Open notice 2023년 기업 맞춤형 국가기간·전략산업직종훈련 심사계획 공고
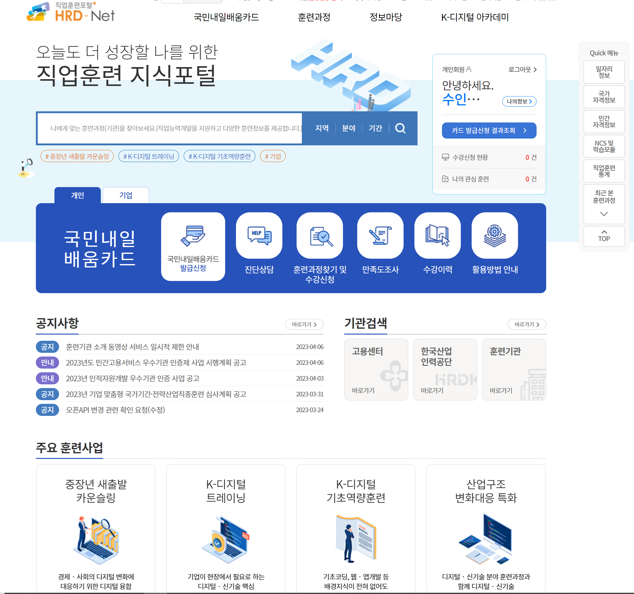The width and height of the screenshot is (634, 594). (156, 394)
